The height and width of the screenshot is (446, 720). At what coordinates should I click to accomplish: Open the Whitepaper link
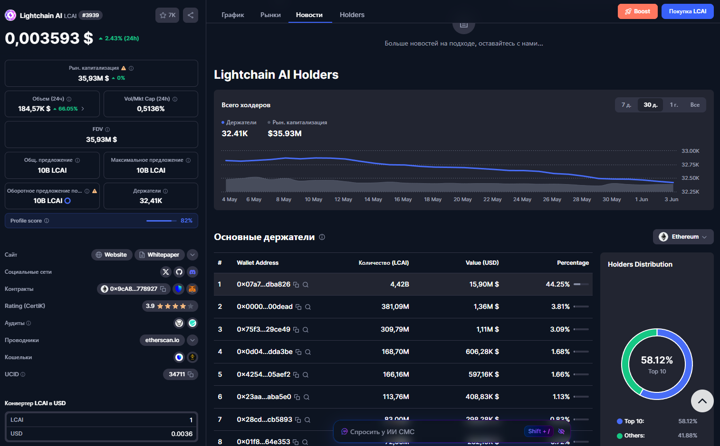[x=159, y=255]
